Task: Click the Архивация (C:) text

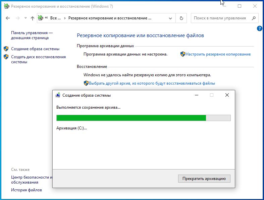Action: tap(71, 128)
